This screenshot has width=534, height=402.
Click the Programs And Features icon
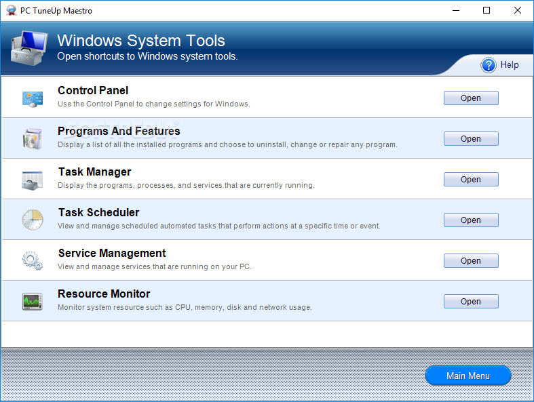(x=33, y=138)
